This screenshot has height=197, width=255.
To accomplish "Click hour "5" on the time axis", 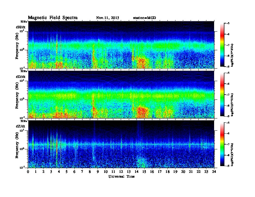I will coord(67,172).
